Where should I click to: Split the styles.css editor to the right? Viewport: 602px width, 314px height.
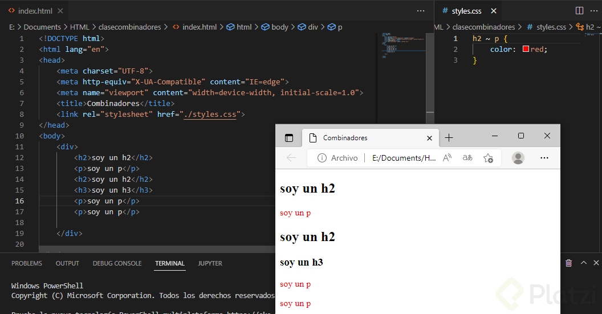[580, 11]
